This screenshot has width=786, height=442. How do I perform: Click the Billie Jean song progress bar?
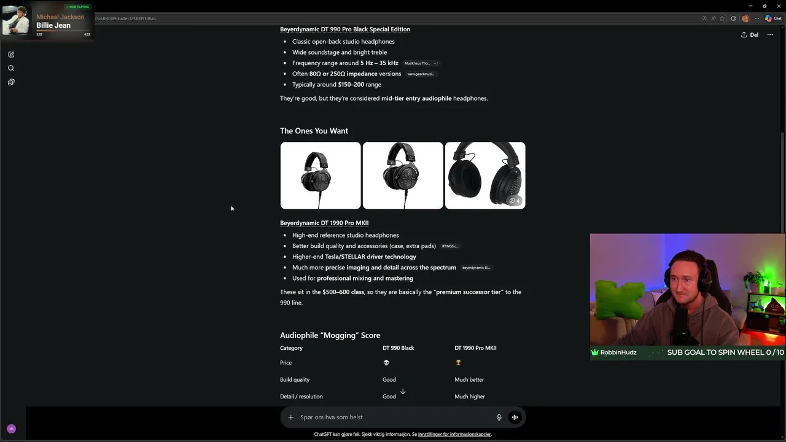click(x=63, y=31)
